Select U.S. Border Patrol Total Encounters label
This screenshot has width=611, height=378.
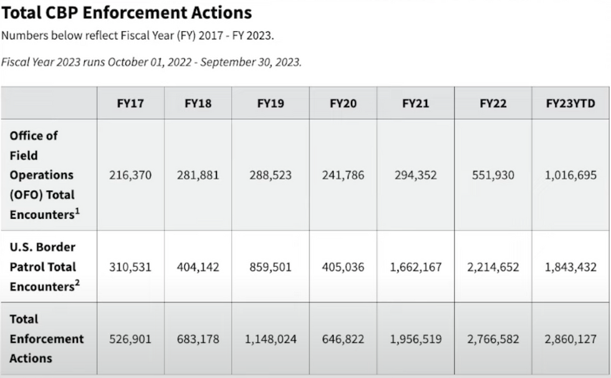coord(44,266)
